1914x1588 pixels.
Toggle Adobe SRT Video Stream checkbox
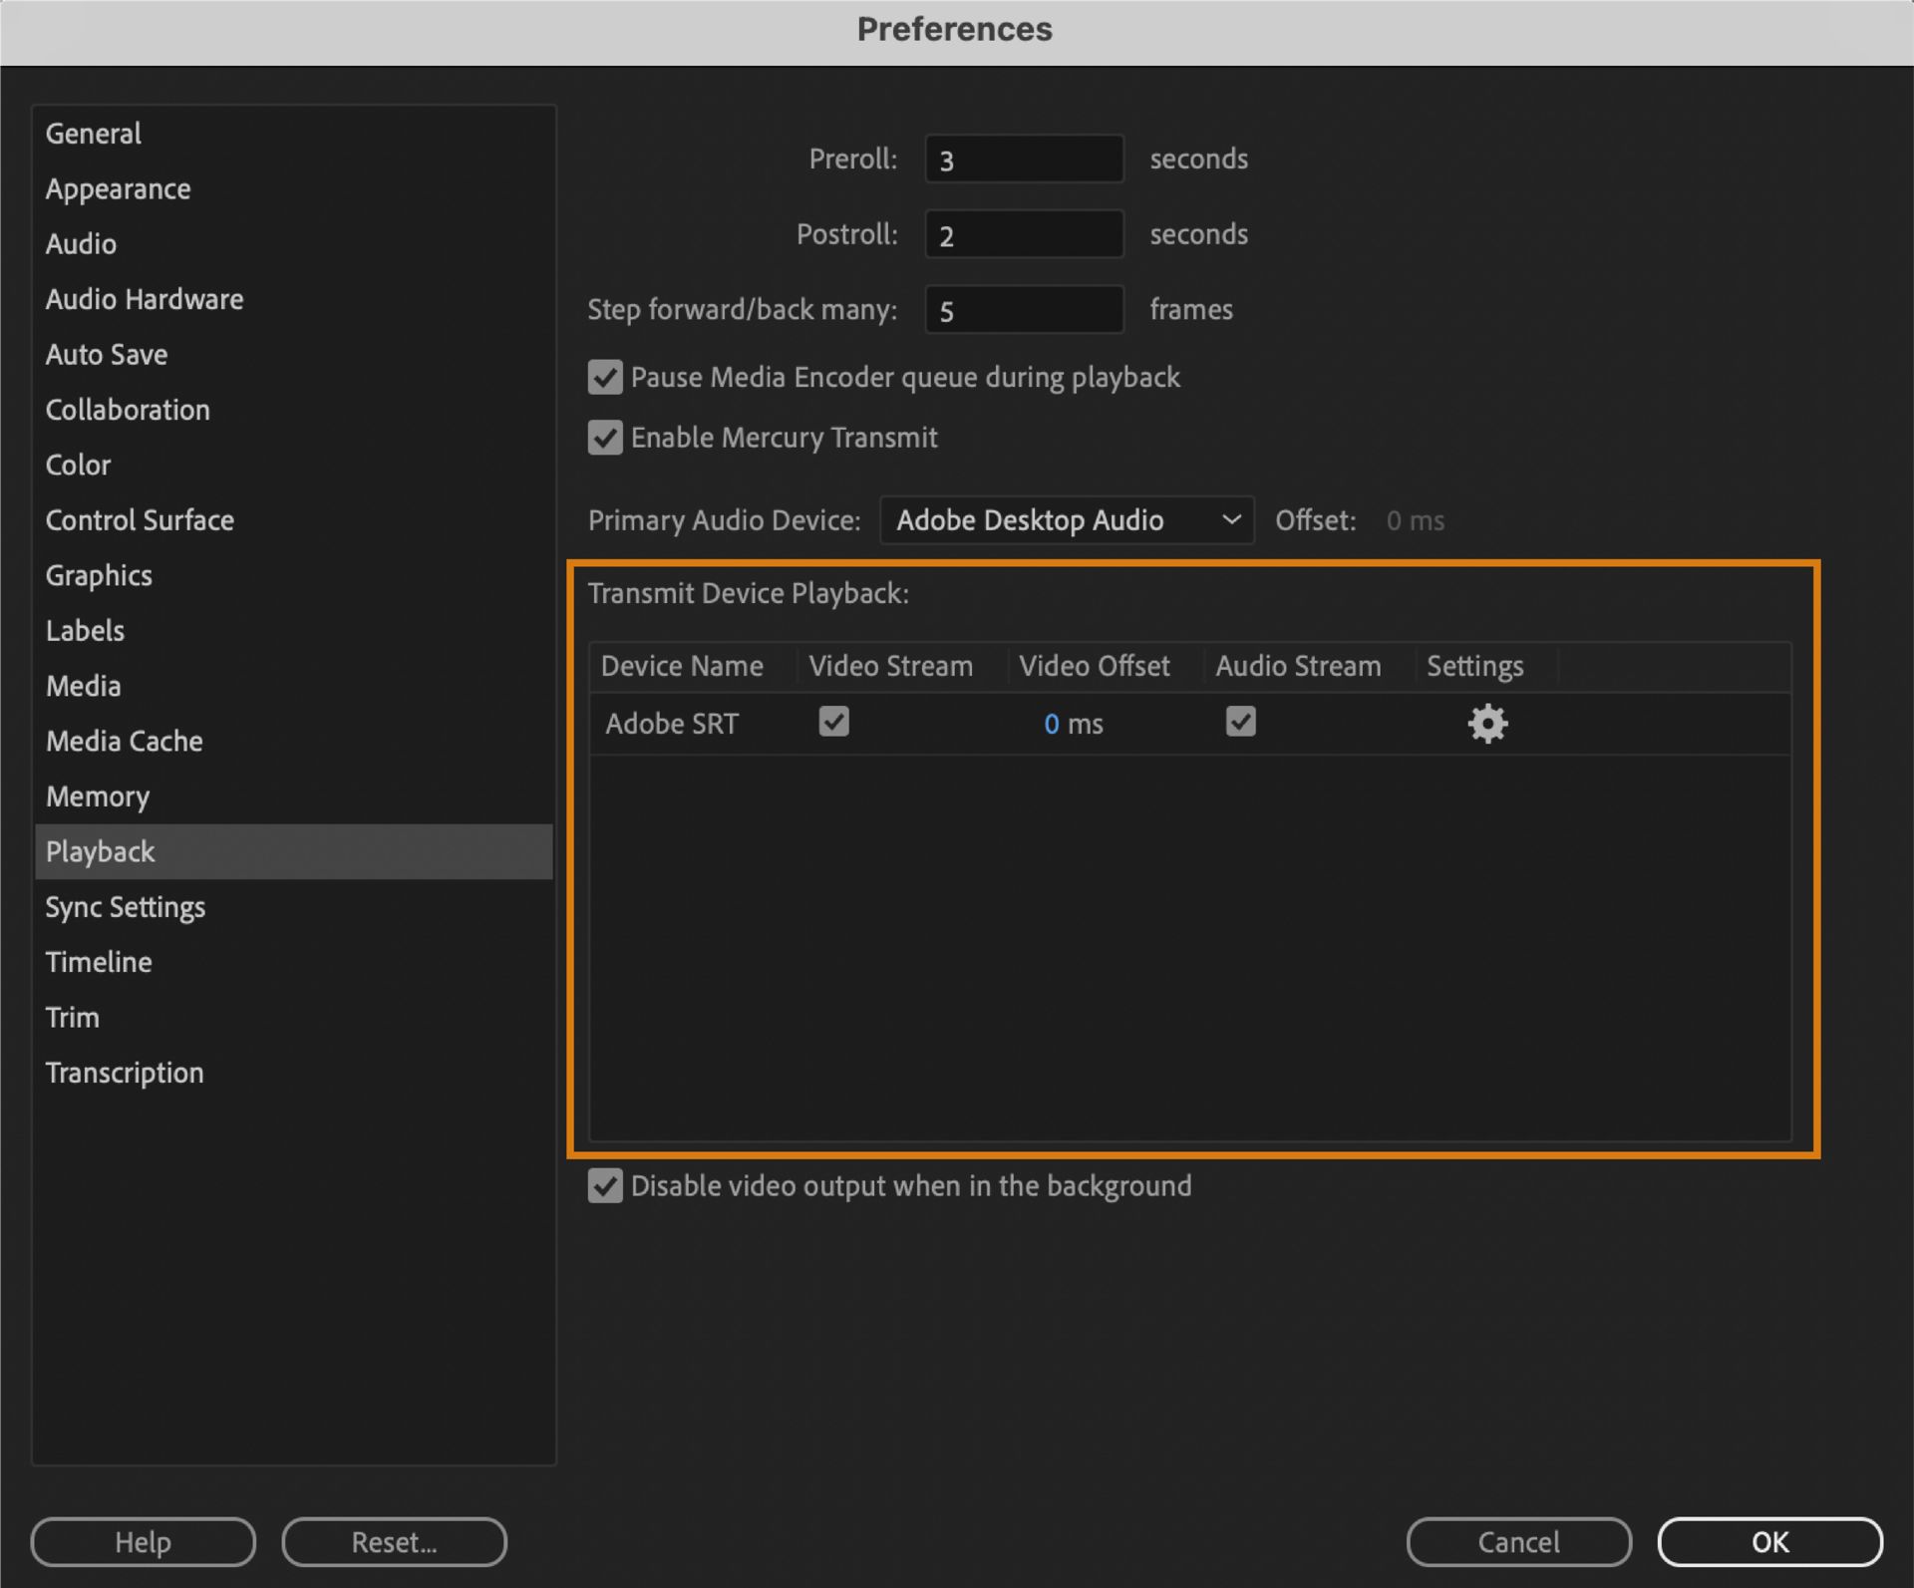click(x=833, y=724)
